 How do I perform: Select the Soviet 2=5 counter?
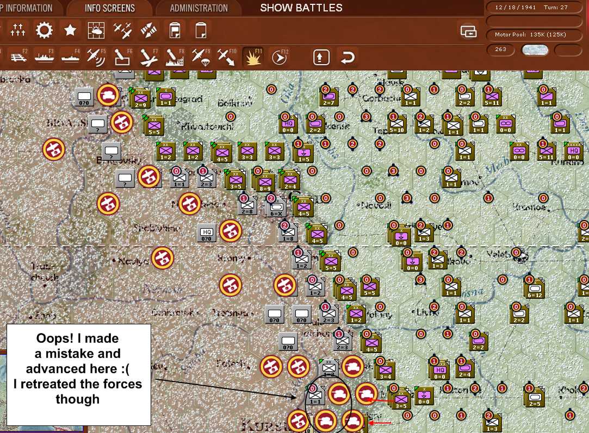(x=535, y=398)
